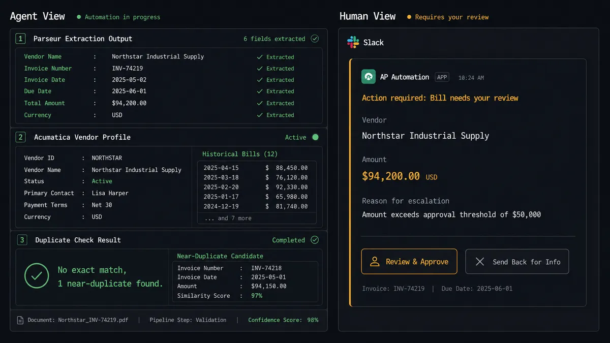Click the green Active status dot in Acumatica header
This screenshot has height=343, width=610.
(x=315, y=137)
